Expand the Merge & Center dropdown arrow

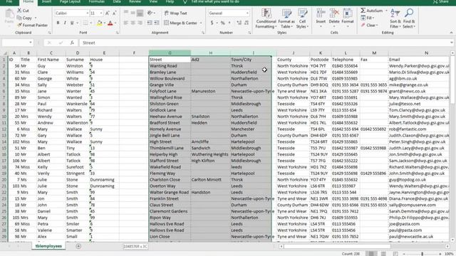point(201,23)
